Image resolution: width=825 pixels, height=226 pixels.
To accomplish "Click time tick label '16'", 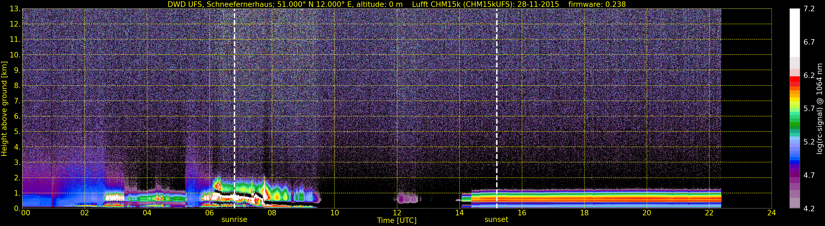I will 522,213.
